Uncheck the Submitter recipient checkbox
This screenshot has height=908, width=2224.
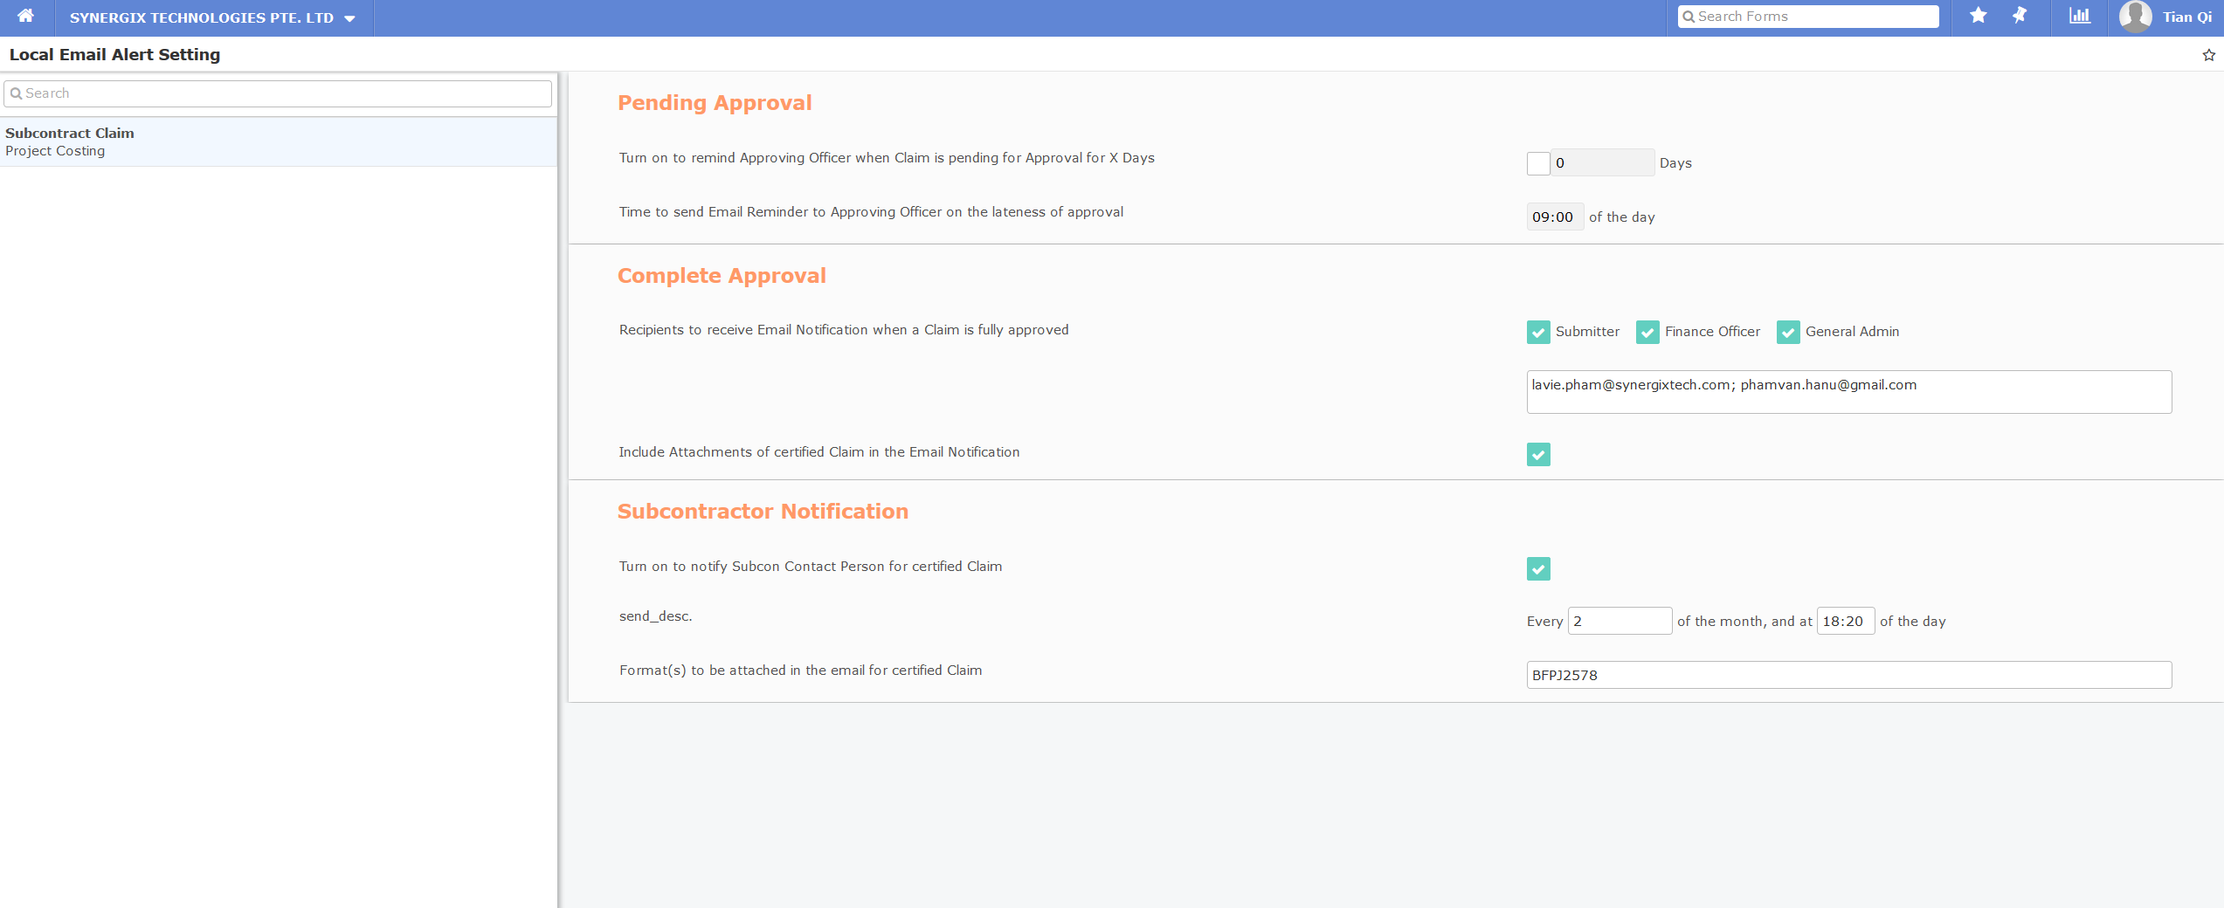tap(1537, 332)
